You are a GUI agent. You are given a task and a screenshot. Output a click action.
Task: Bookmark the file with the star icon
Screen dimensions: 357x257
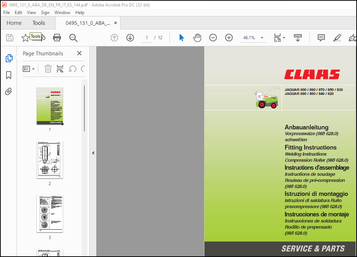click(25, 38)
